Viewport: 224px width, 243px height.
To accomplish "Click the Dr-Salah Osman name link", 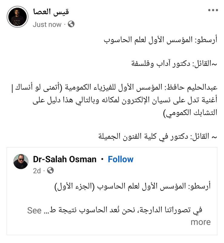I will (x=64, y=159).
